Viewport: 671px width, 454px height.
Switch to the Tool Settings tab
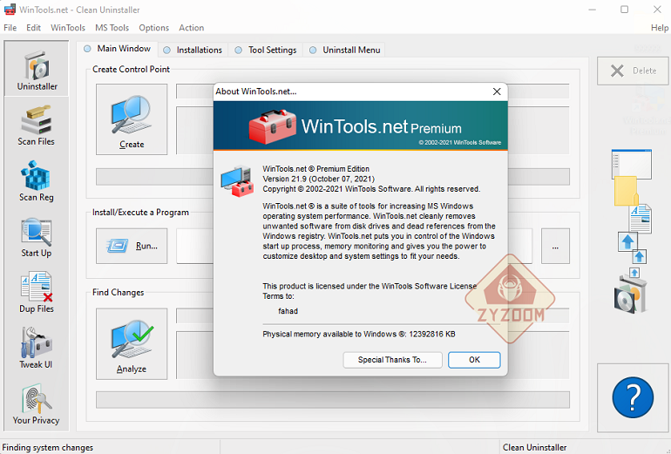click(x=266, y=50)
